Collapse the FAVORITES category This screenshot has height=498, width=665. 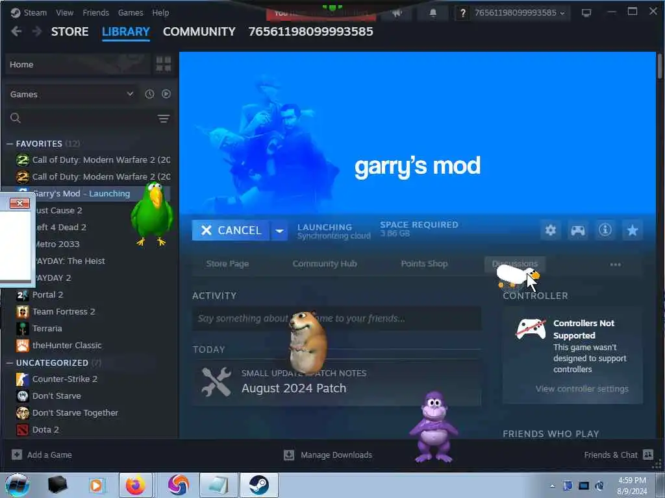coord(10,144)
